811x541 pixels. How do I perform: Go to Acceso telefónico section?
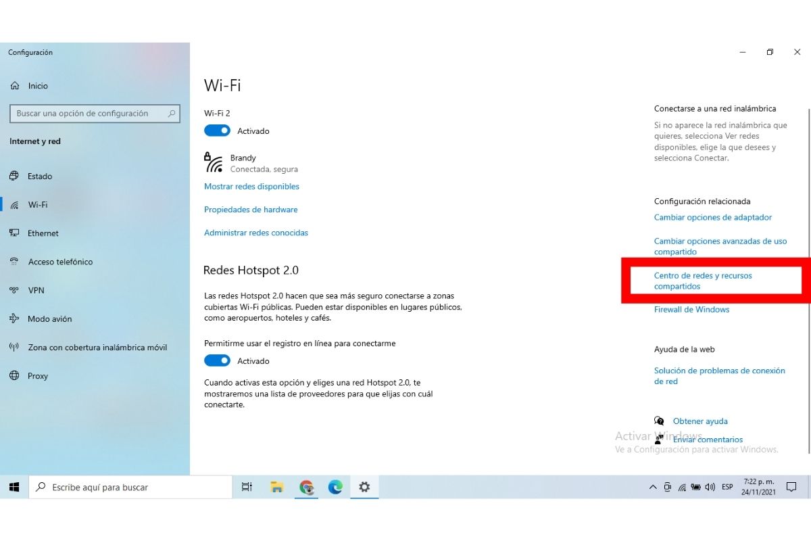pos(60,262)
